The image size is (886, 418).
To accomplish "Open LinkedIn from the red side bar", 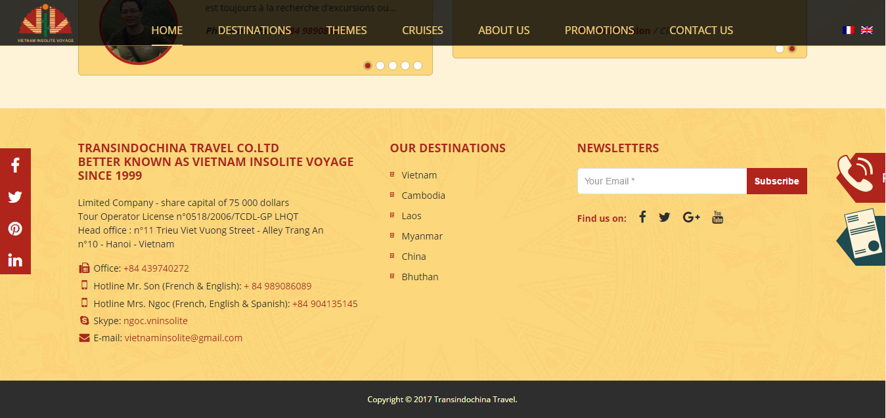I will tap(15, 260).
